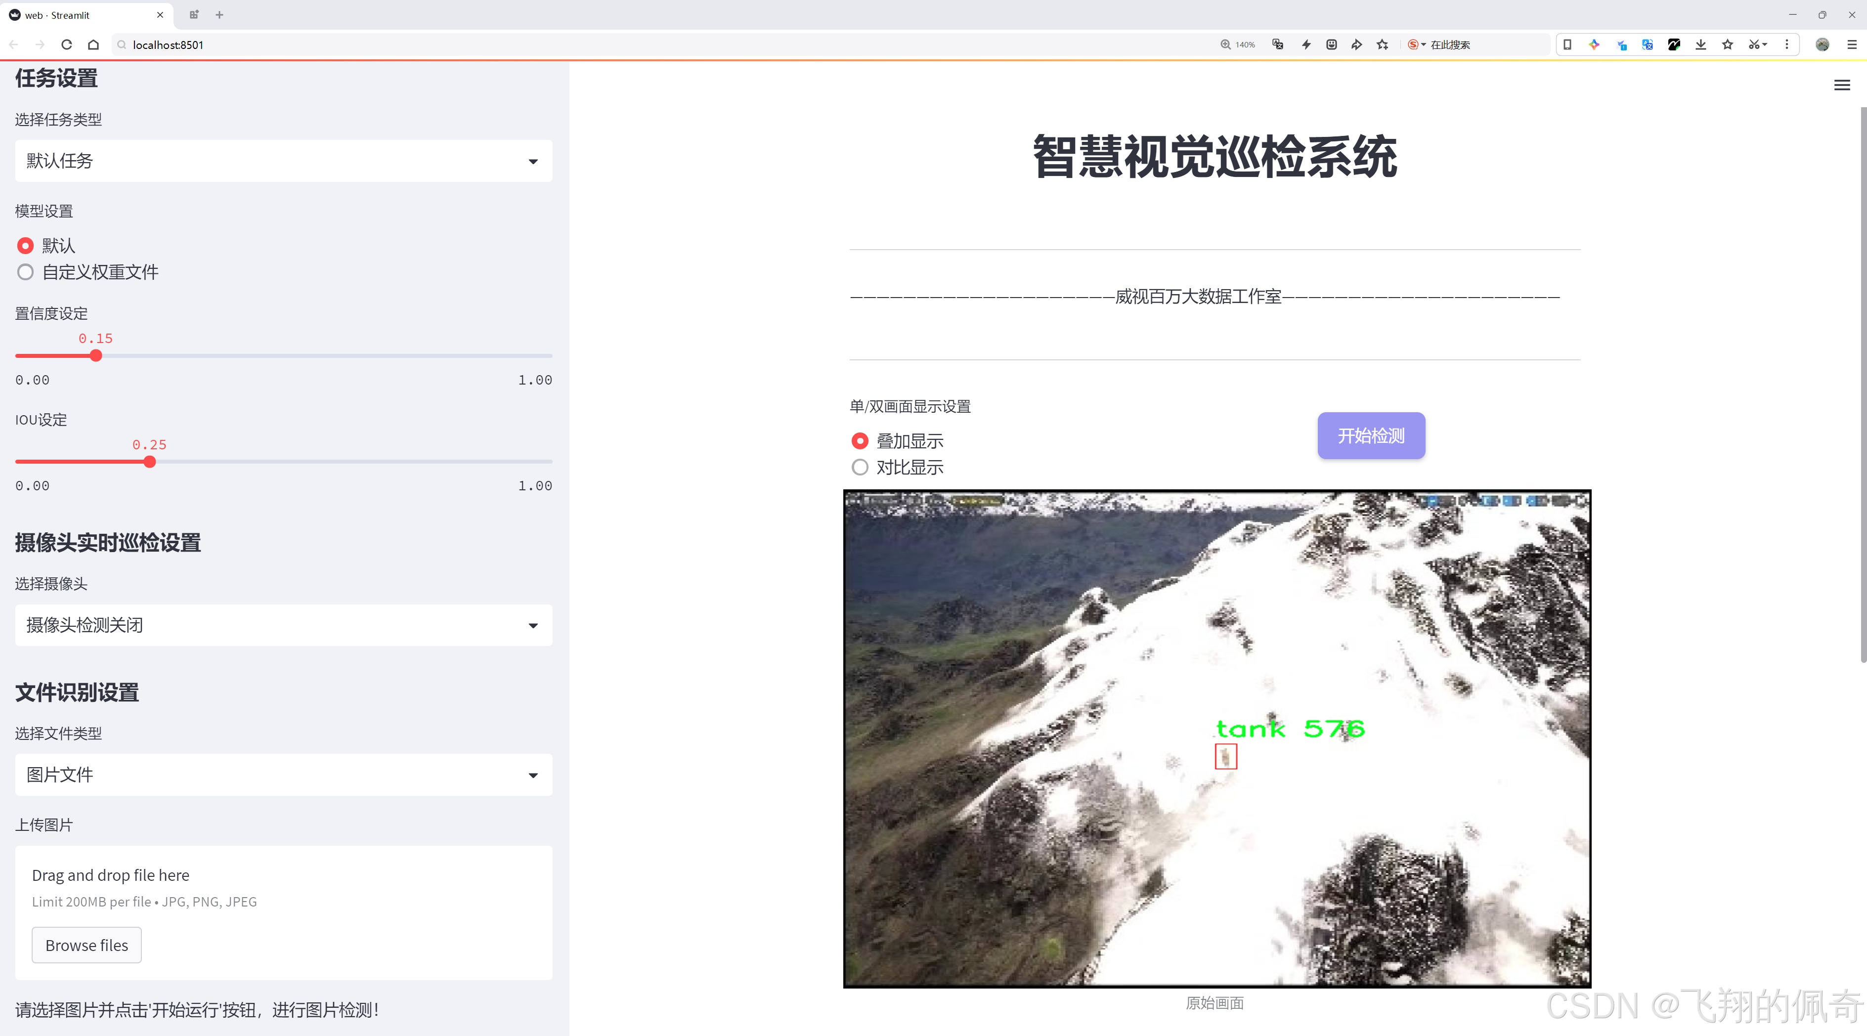Open the 140% zoom level indicator

1237,45
